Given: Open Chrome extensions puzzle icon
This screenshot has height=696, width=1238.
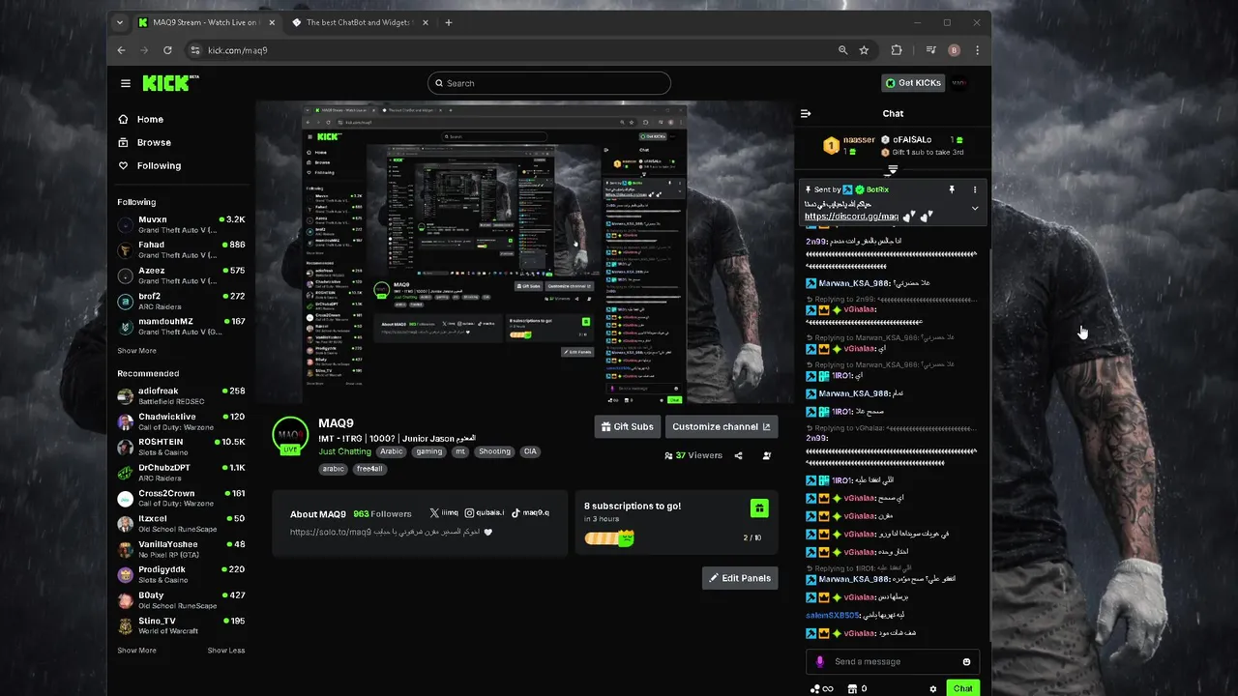Looking at the screenshot, I should (x=897, y=50).
